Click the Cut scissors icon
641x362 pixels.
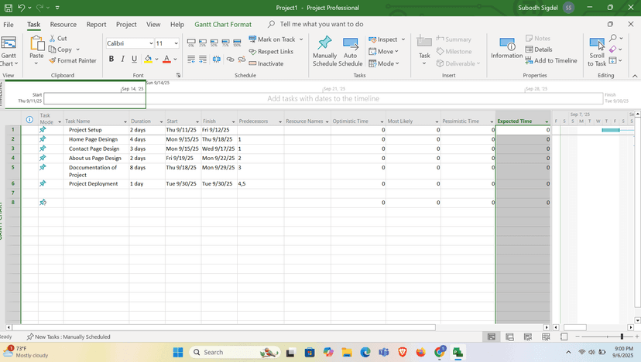[x=53, y=38]
